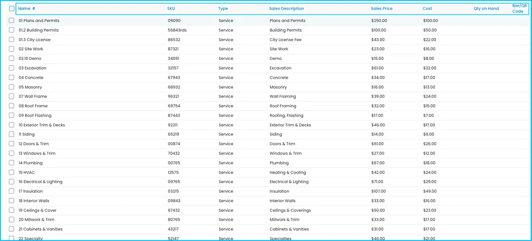Click the $61.00 Doors & Trim sales price
The width and height of the screenshot is (532, 241).
[x=378, y=144]
